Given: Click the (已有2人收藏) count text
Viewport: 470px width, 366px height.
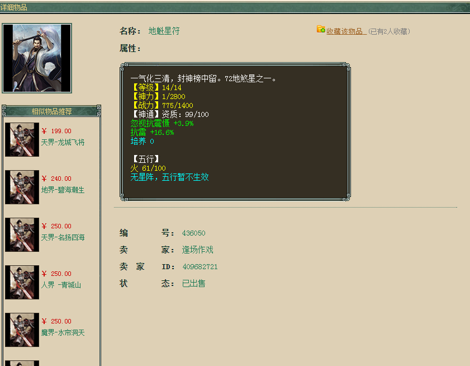Looking at the screenshot, I should 389,31.
